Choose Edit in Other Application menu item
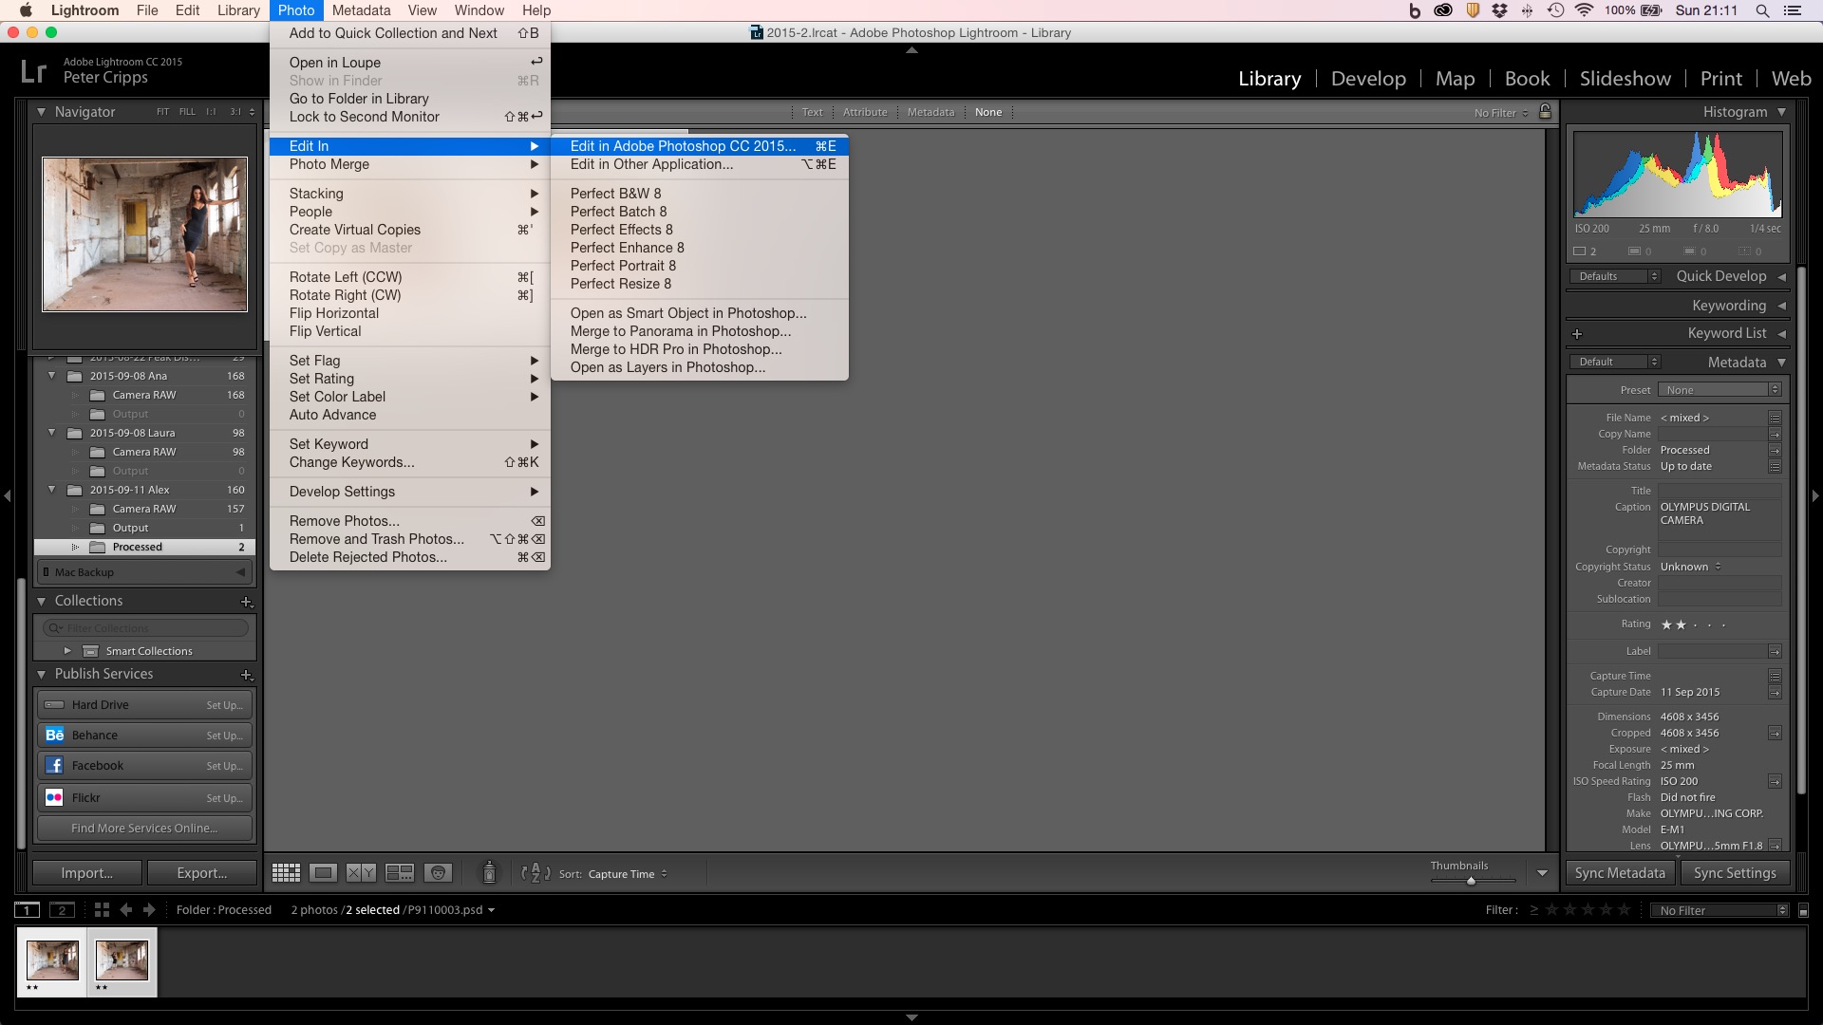 651,164
